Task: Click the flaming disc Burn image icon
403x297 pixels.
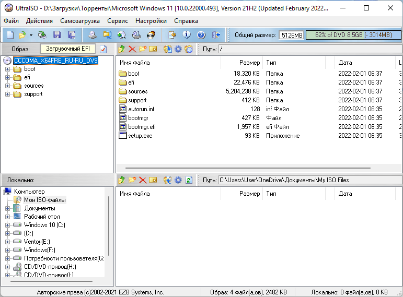Action: pos(151,35)
